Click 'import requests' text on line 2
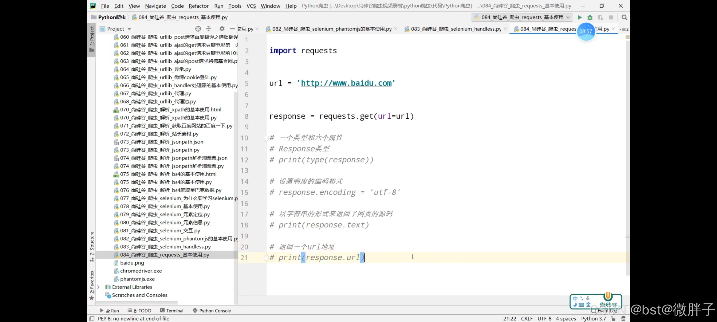This screenshot has width=717, height=322. click(x=303, y=50)
